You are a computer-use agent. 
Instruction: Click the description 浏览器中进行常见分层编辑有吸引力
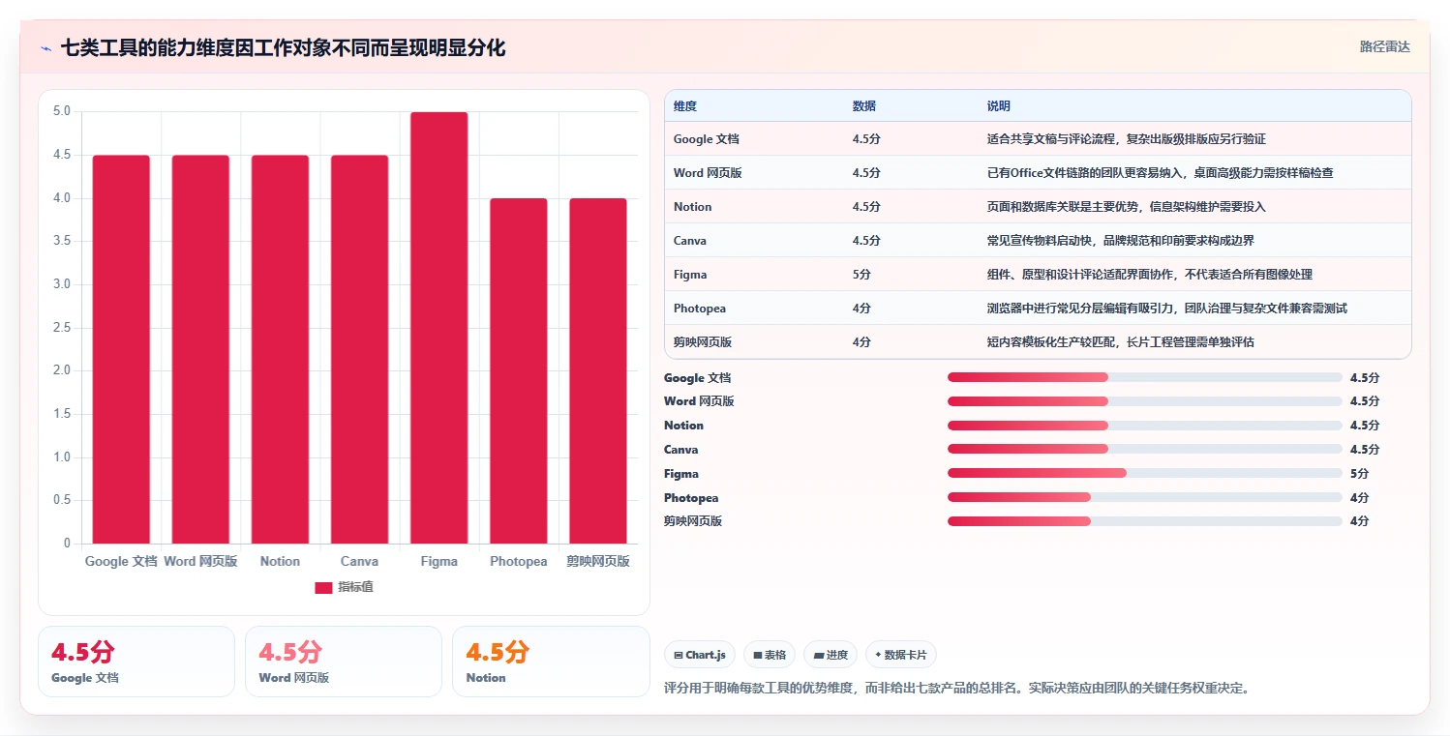(x=1167, y=309)
